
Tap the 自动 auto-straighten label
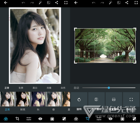tap(76, 88)
